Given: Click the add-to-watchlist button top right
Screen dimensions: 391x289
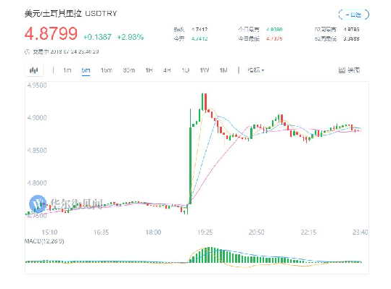Looking at the screenshot, I should pos(354,14).
